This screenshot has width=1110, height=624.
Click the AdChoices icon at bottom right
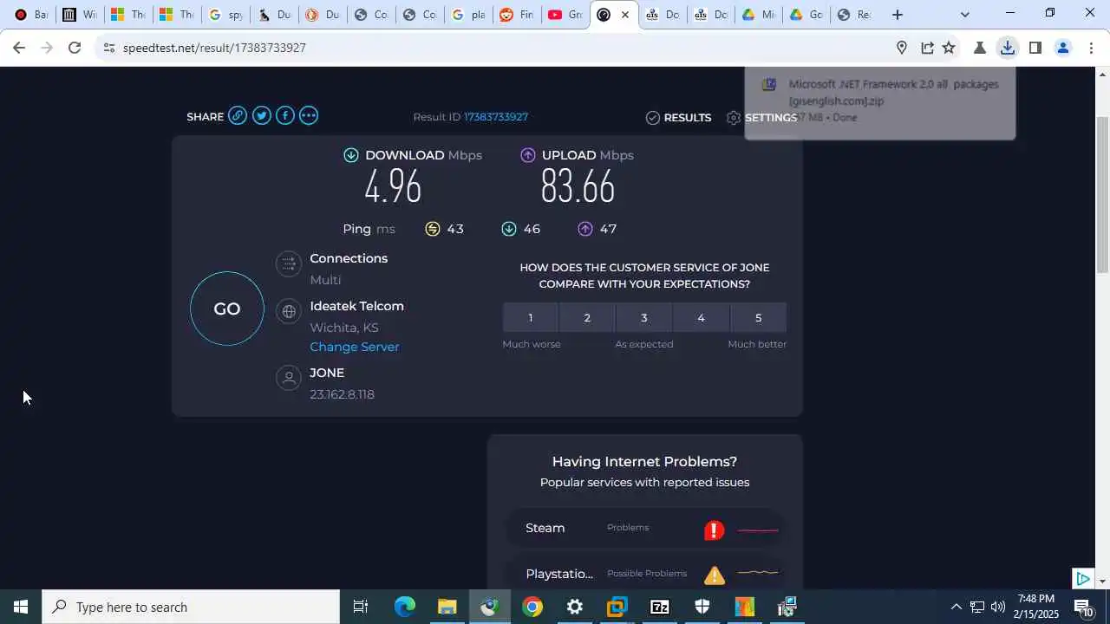coord(1082,578)
